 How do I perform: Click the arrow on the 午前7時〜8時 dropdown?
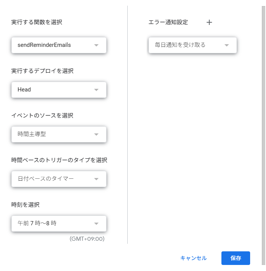coord(96,224)
